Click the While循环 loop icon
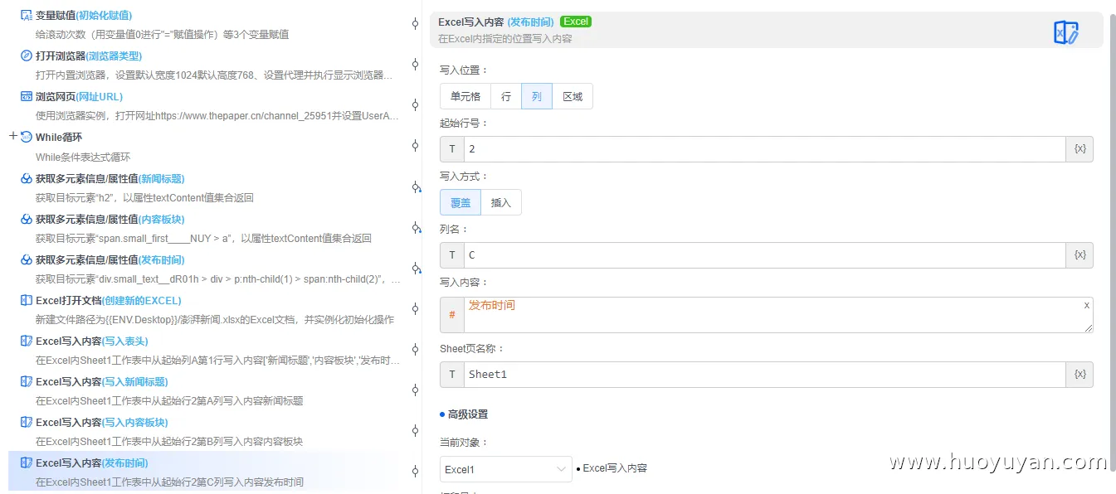Screen dimensions: 1116x494 pyautogui.click(x=27, y=137)
